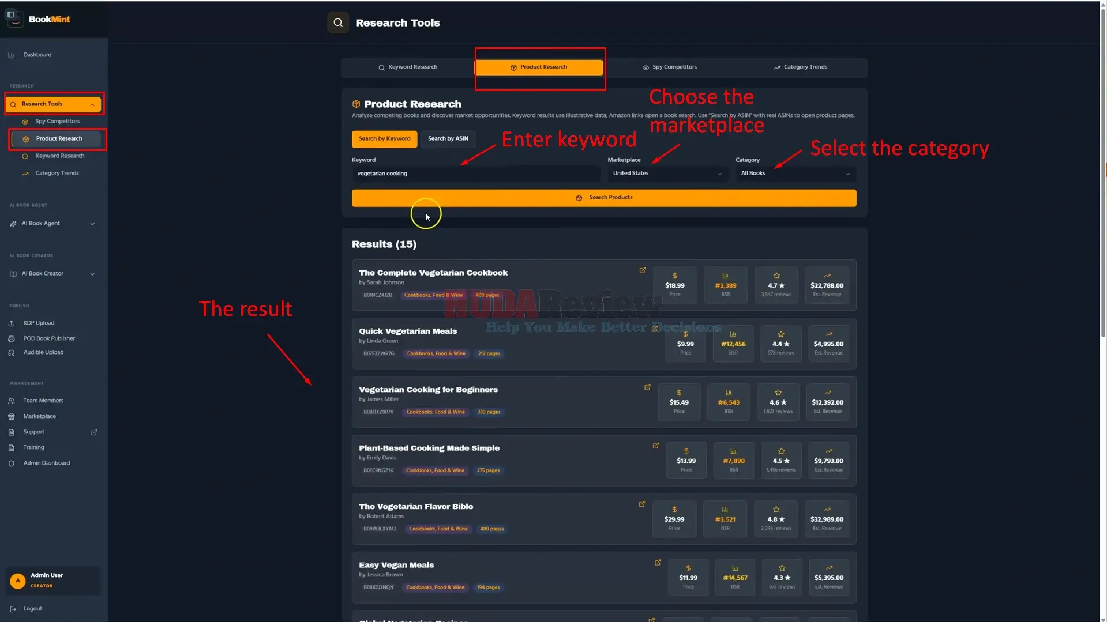This screenshot has height=622, width=1107.
Task: Open external link for Vegetarian Flavor Bible
Action: pyautogui.click(x=641, y=504)
